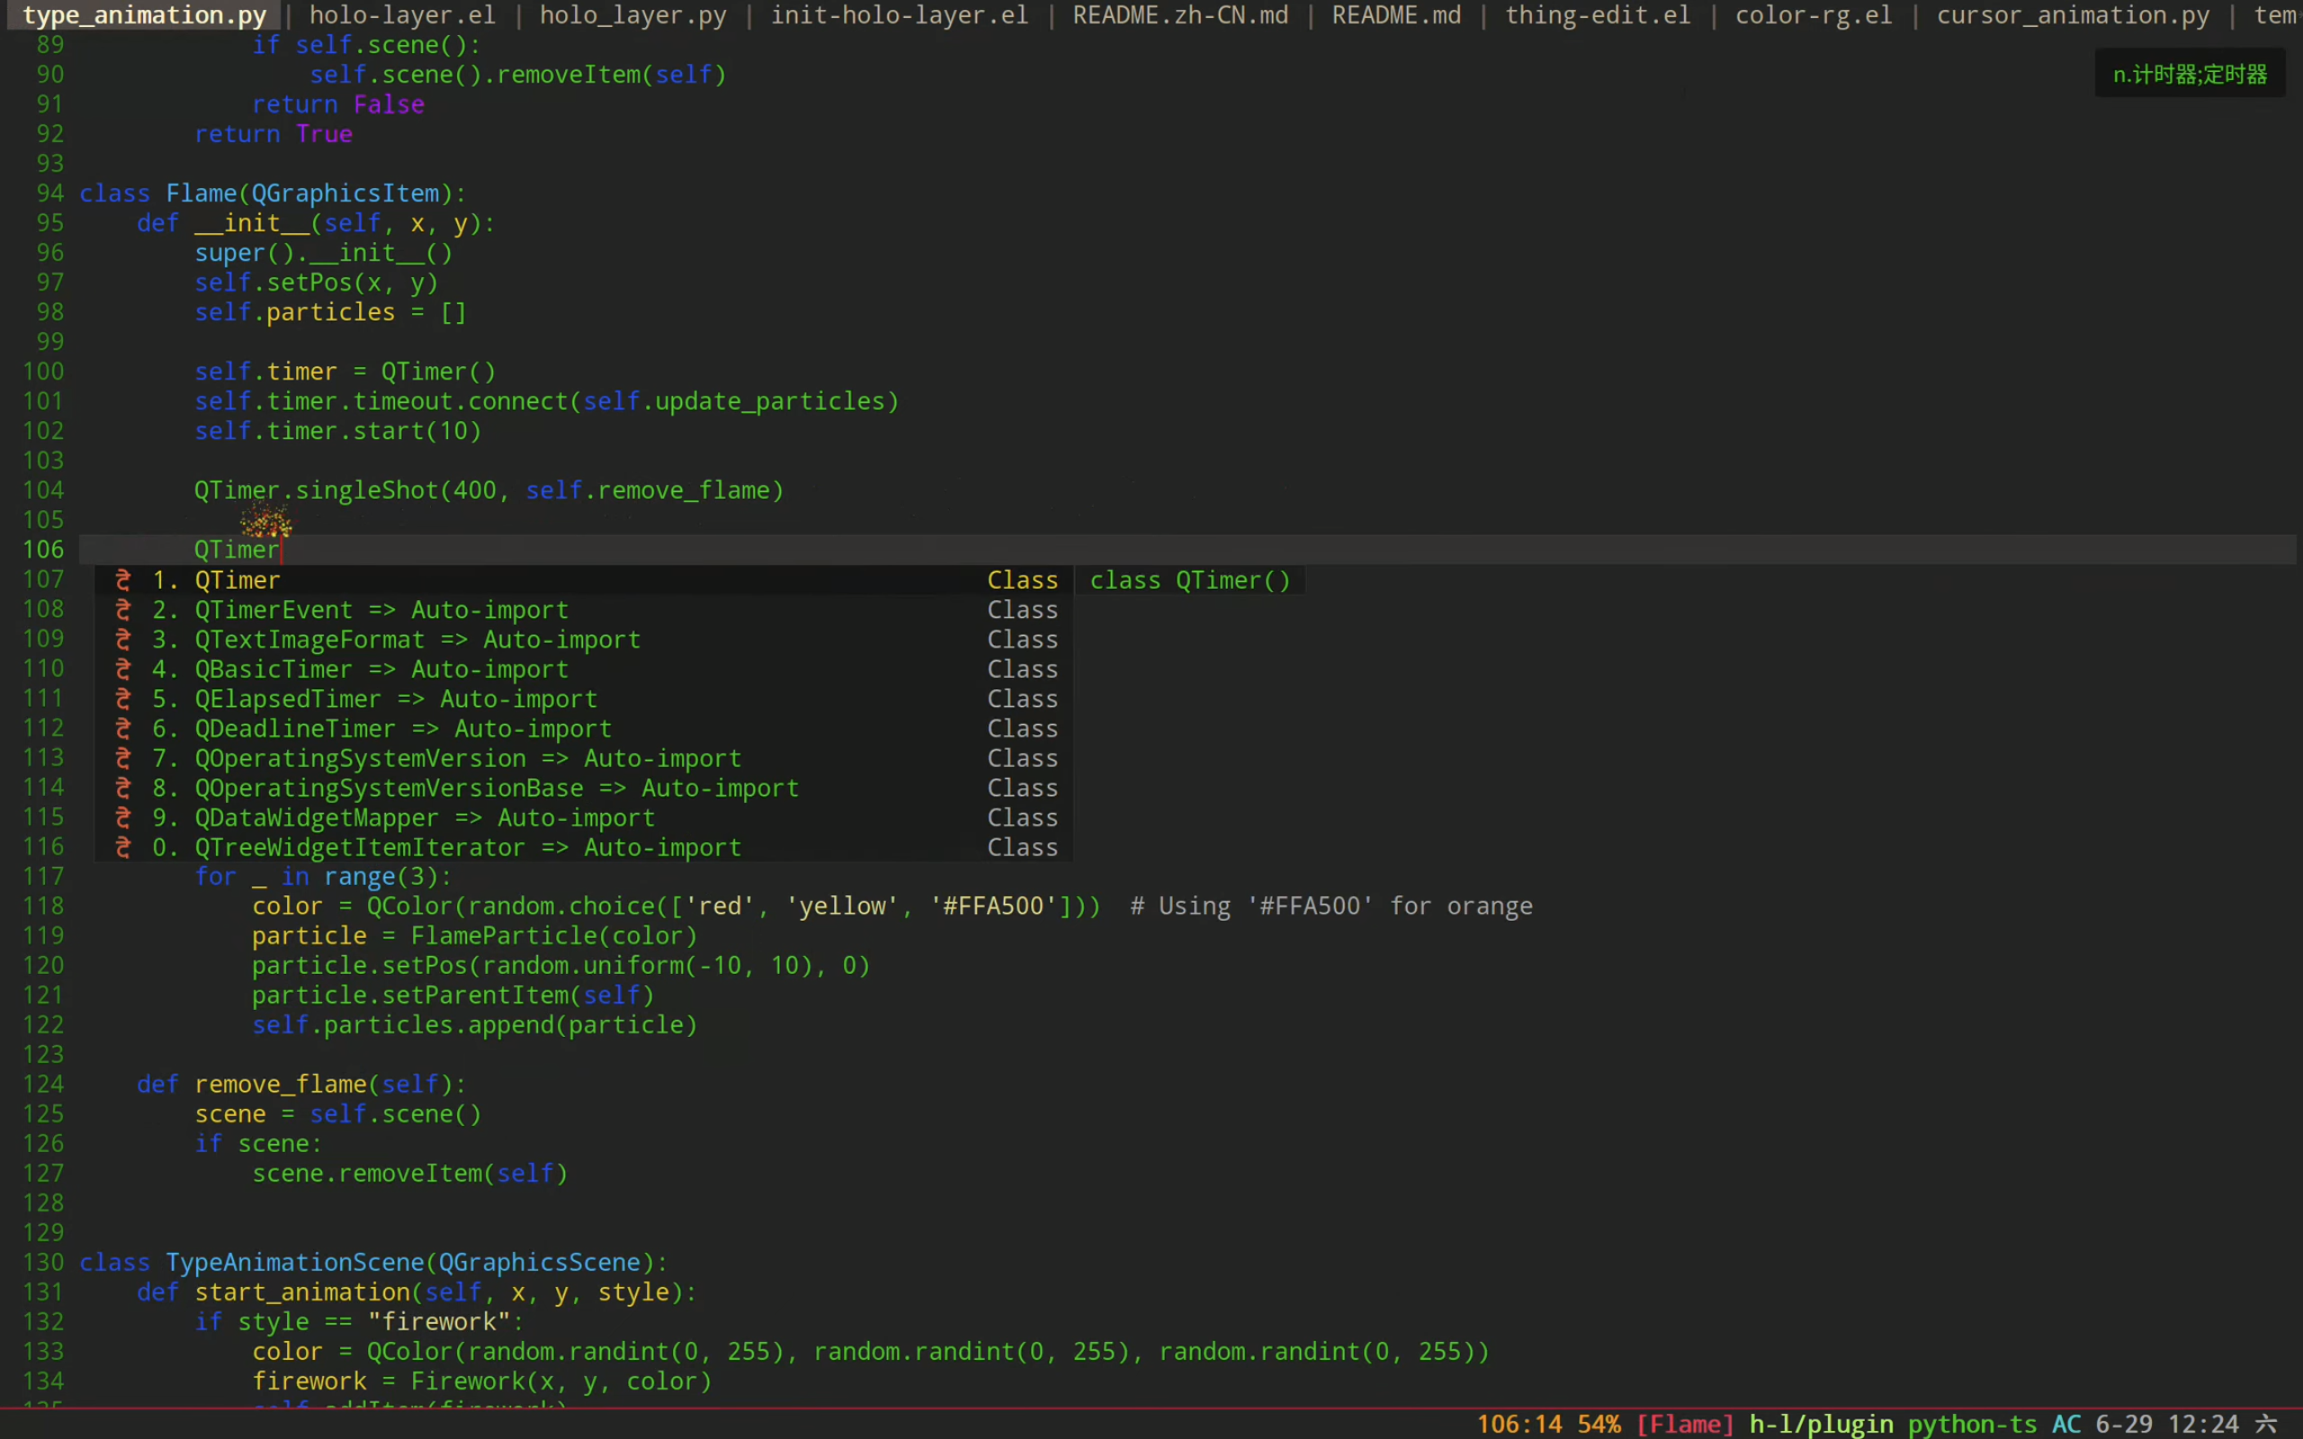Image resolution: width=2303 pixels, height=1439 pixels.
Task: Click the icon beside QBasicTimer completion
Action: click(x=122, y=669)
